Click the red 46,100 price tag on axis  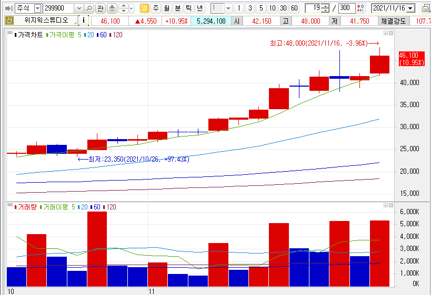[x=412, y=59]
